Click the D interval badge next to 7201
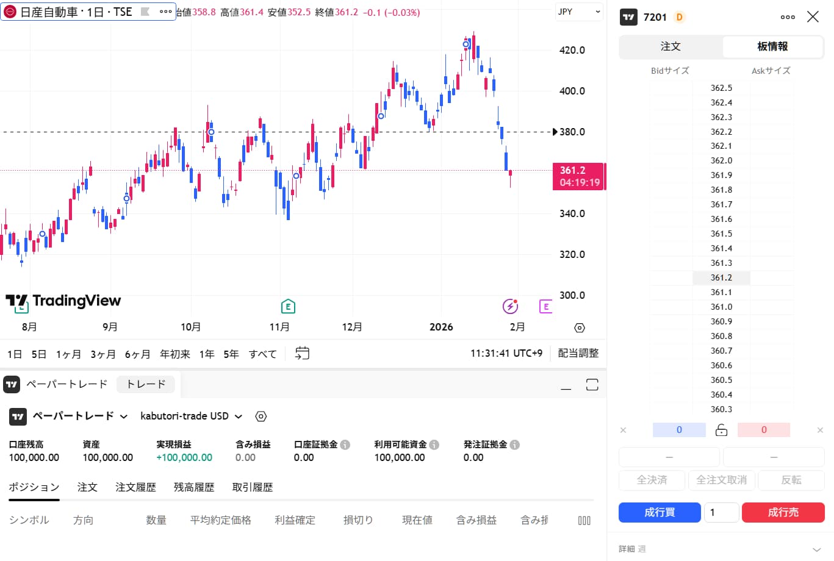 [678, 17]
